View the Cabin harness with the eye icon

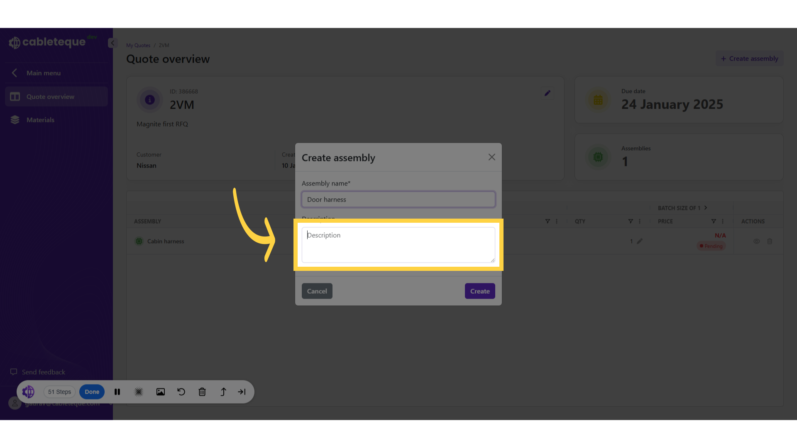(x=757, y=241)
